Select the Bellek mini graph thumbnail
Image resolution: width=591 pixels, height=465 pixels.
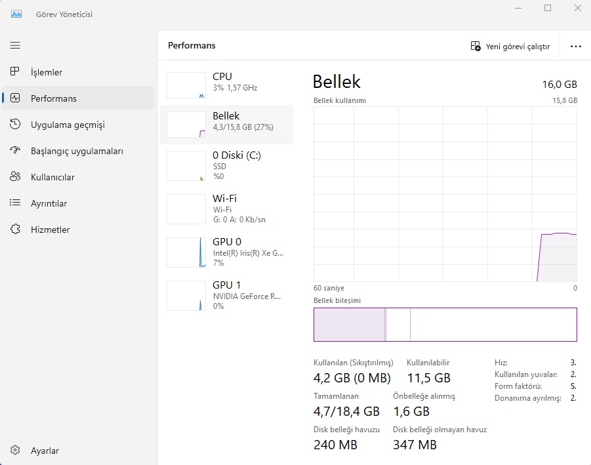(x=186, y=125)
